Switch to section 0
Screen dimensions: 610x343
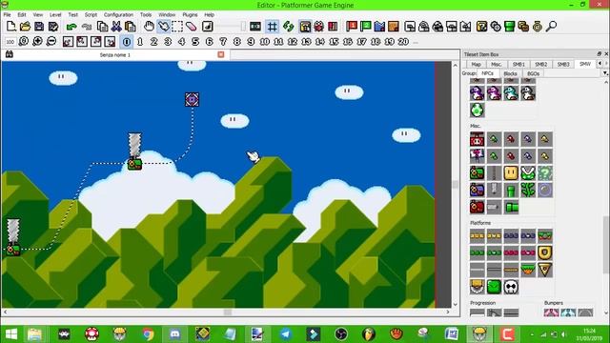tap(127, 42)
